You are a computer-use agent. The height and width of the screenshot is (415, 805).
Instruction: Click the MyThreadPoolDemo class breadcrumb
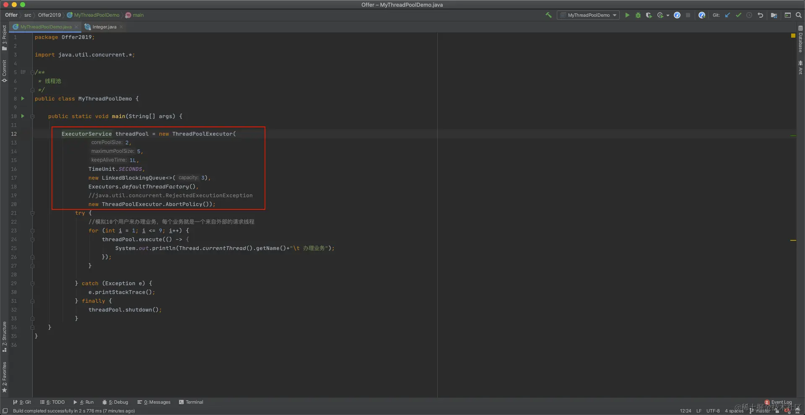coord(93,15)
